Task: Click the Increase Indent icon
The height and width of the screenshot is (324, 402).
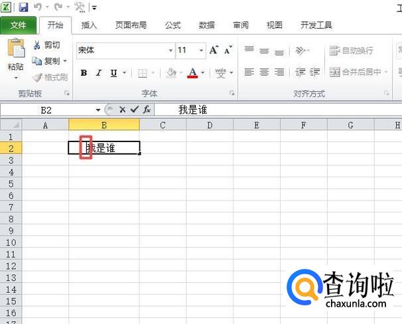Action: click(314, 72)
